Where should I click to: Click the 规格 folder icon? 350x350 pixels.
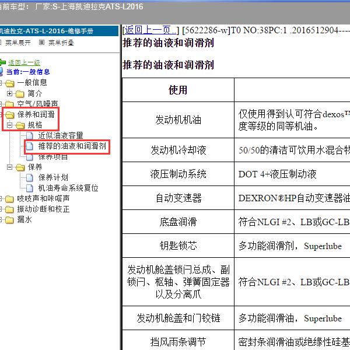click(20, 125)
